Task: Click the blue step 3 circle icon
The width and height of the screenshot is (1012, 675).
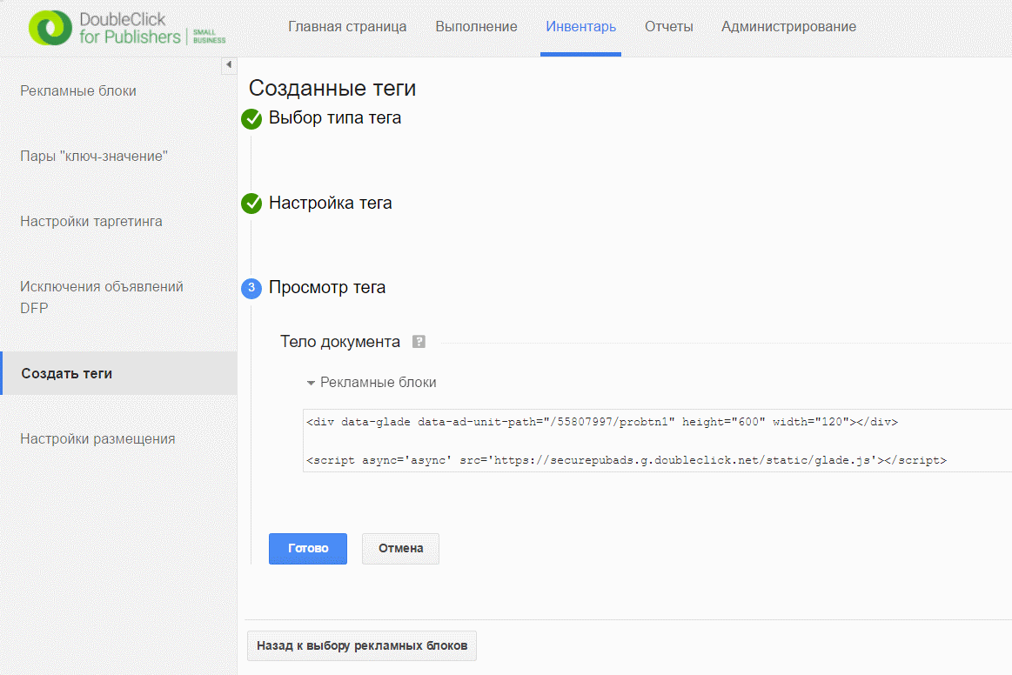Action: (x=251, y=288)
